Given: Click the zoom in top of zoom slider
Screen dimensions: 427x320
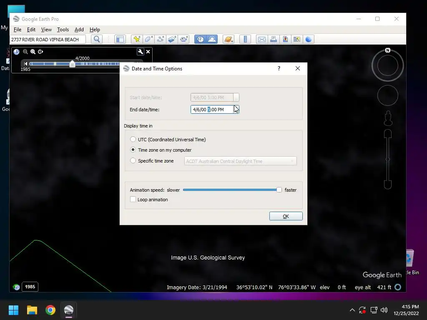Looking at the screenshot, I should [x=388, y=133].
